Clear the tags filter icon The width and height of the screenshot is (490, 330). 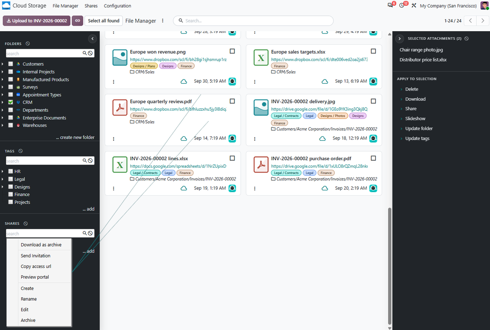click(21, 151)
